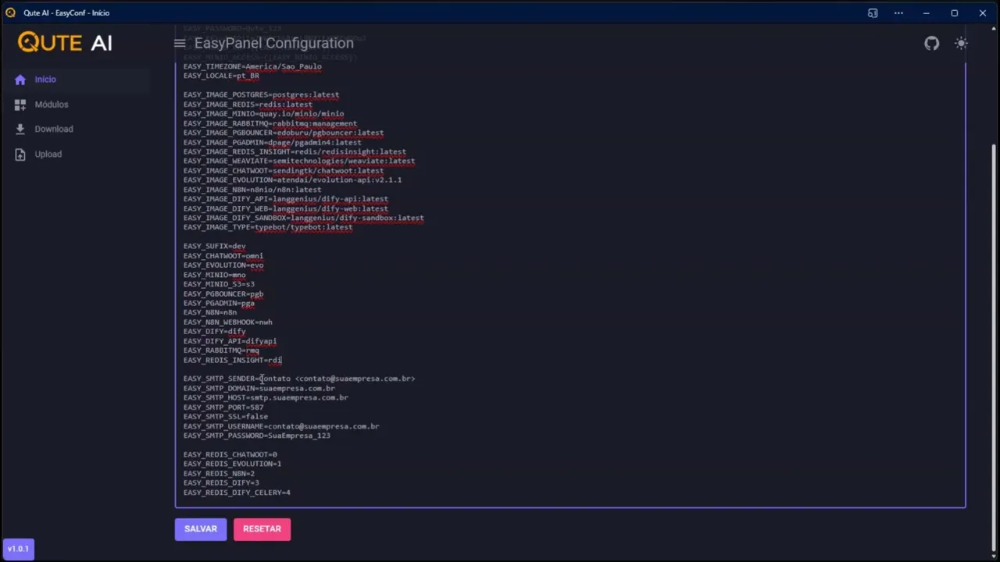Toggle the light/dark theme sun icon

click(962, 44)
